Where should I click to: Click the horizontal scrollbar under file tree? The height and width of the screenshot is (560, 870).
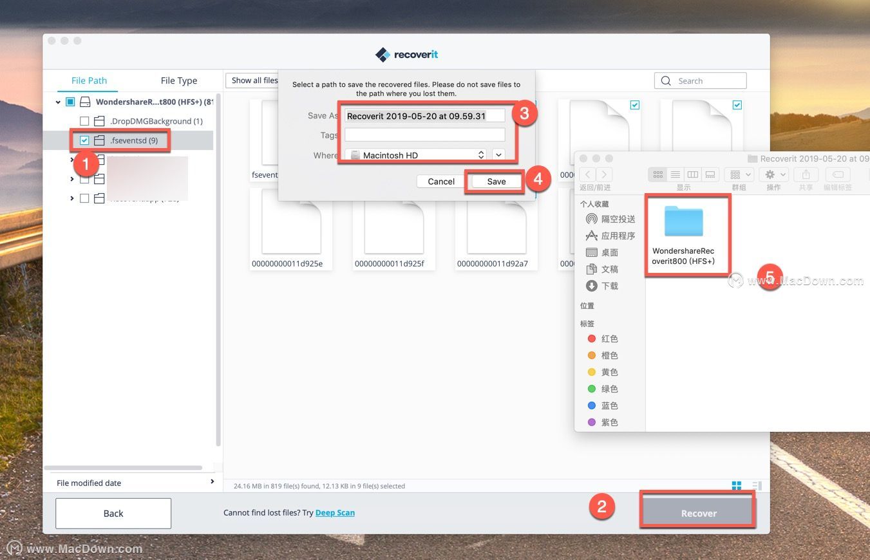pyautogui.click(x=123, y=468)
